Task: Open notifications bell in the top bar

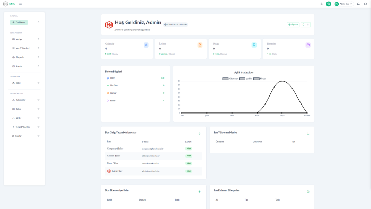Action: point(358,4)
